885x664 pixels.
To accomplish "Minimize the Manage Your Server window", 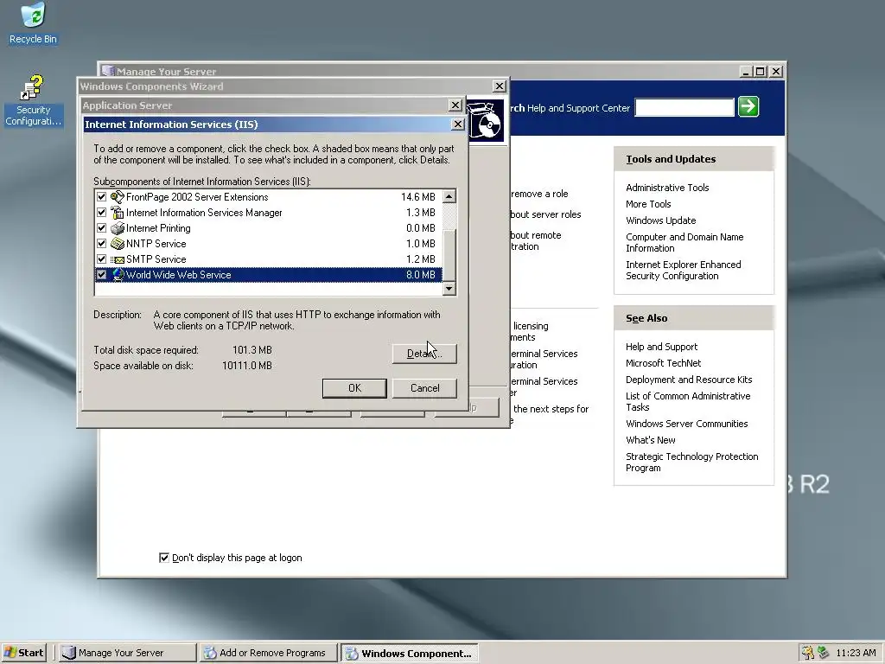I will point(746,72).
